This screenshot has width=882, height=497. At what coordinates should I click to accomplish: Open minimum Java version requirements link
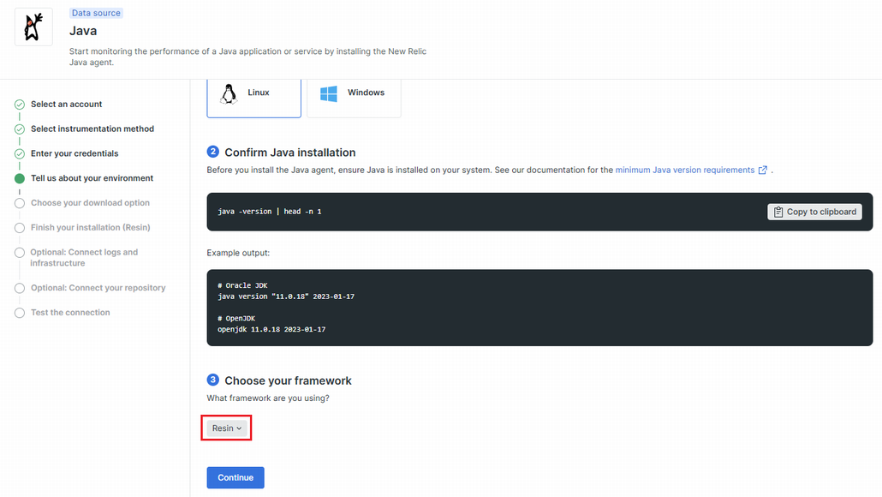pos(684,170)
